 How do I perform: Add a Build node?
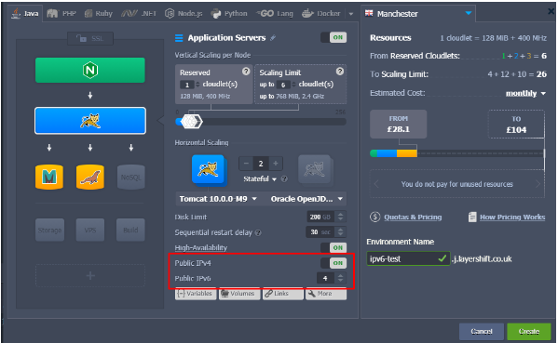pos(130,231)
